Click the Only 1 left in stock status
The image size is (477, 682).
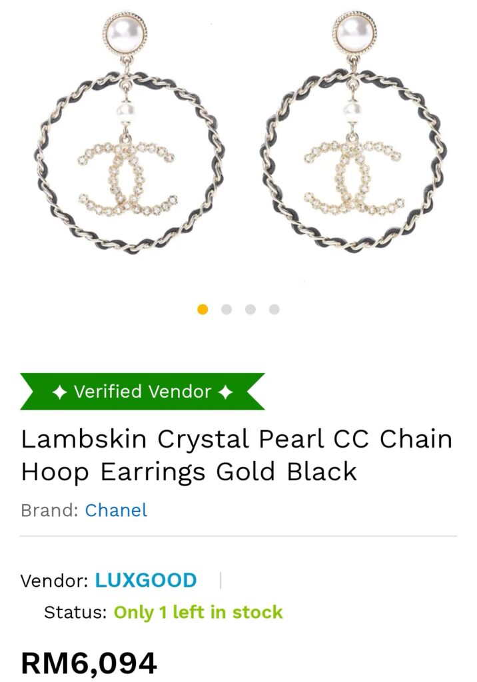[x=198, y=612]
